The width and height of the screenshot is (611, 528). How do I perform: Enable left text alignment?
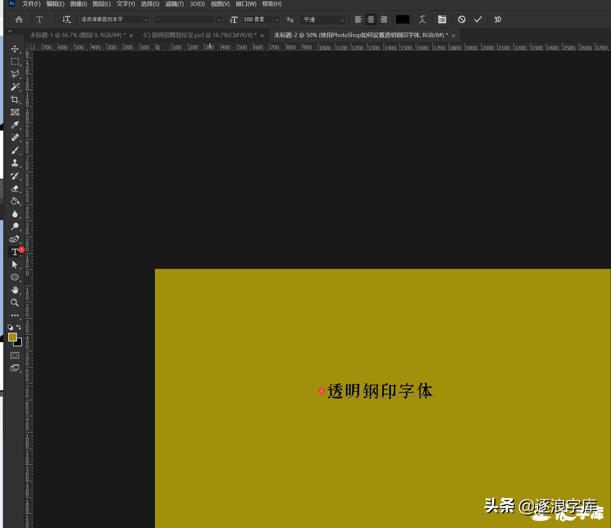(x=358, y=20)
